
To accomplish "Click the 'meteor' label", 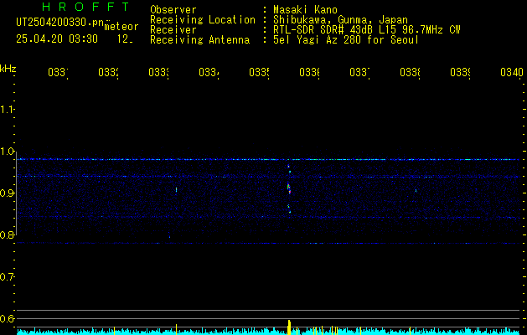I will [121, 27].
